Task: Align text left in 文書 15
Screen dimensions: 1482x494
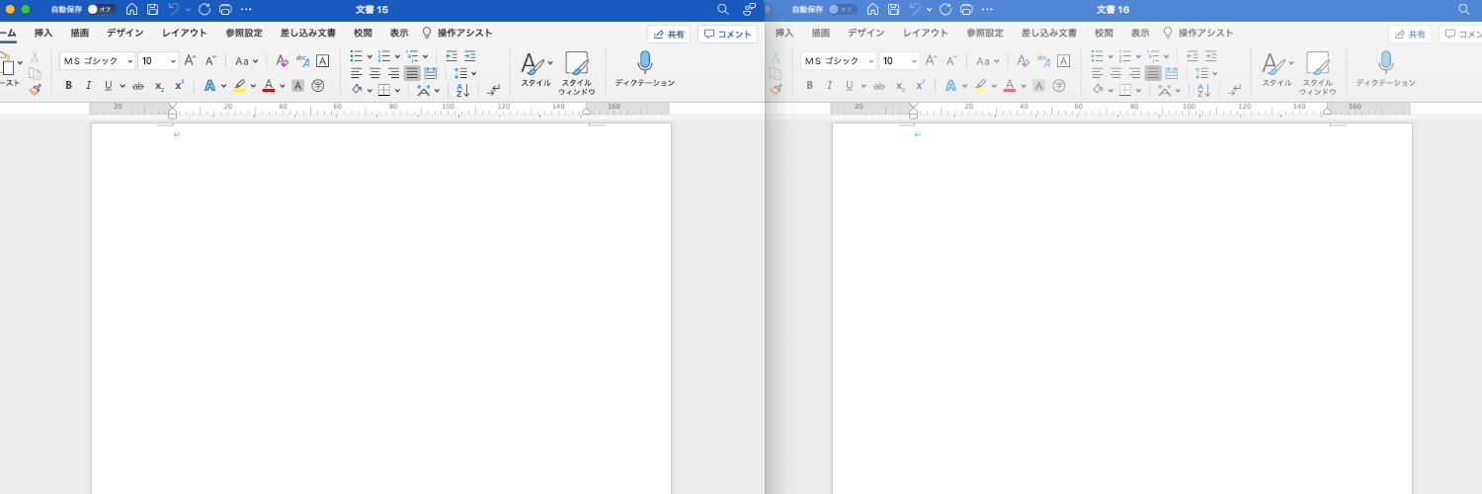Action: [x=356, y=73]
